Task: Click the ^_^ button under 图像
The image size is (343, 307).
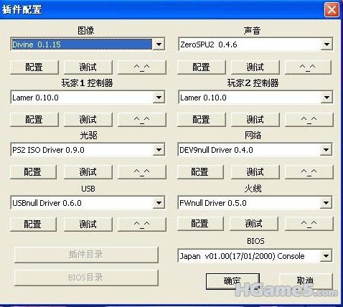Action: point(141,67)
